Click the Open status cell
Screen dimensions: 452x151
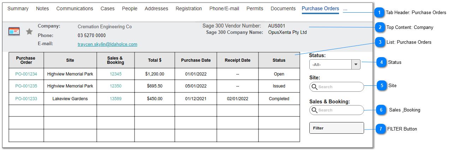pos(279,74)
